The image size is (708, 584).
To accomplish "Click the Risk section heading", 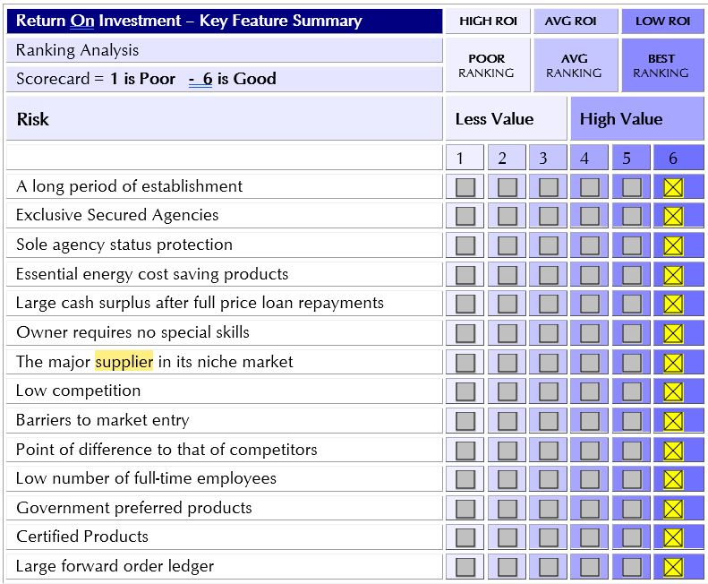I will pyautogui.click(x=32, y=119).
